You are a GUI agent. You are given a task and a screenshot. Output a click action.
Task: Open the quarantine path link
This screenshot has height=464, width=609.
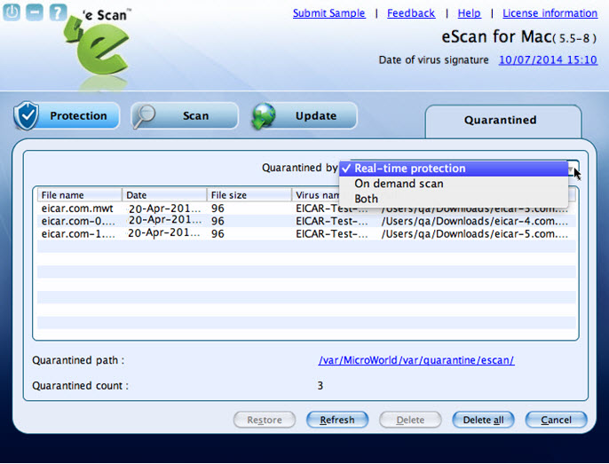click(x=416, y=360)
